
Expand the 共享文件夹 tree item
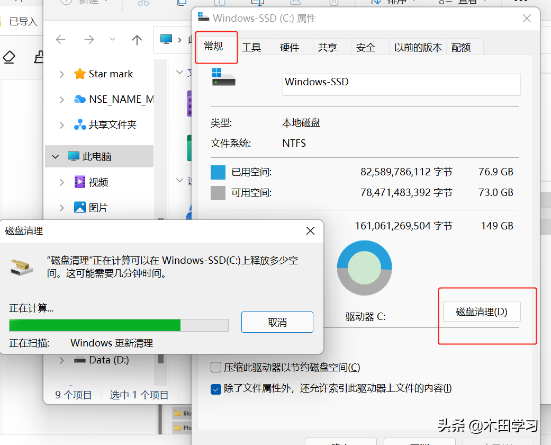click(62, 125)
